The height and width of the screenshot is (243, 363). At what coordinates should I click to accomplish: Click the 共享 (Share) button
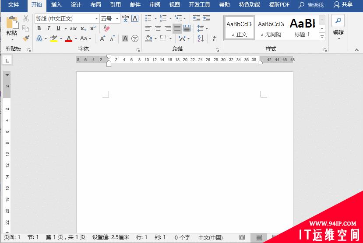coord(343,4)
